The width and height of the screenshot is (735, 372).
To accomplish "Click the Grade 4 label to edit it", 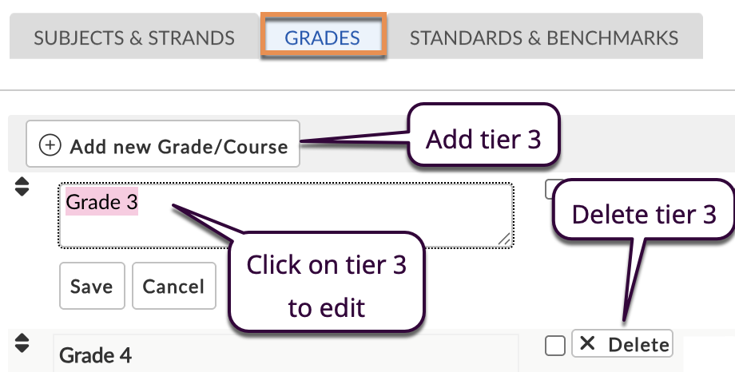I will point(96,355).
